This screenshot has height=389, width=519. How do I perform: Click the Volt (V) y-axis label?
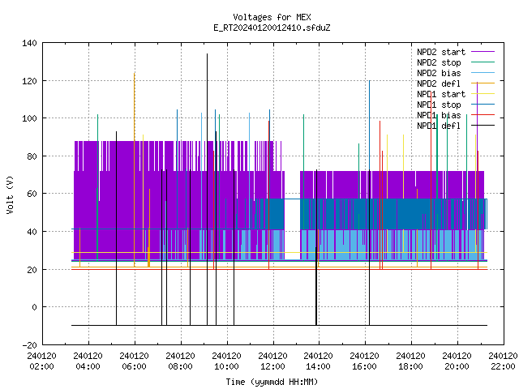[10, 194]
